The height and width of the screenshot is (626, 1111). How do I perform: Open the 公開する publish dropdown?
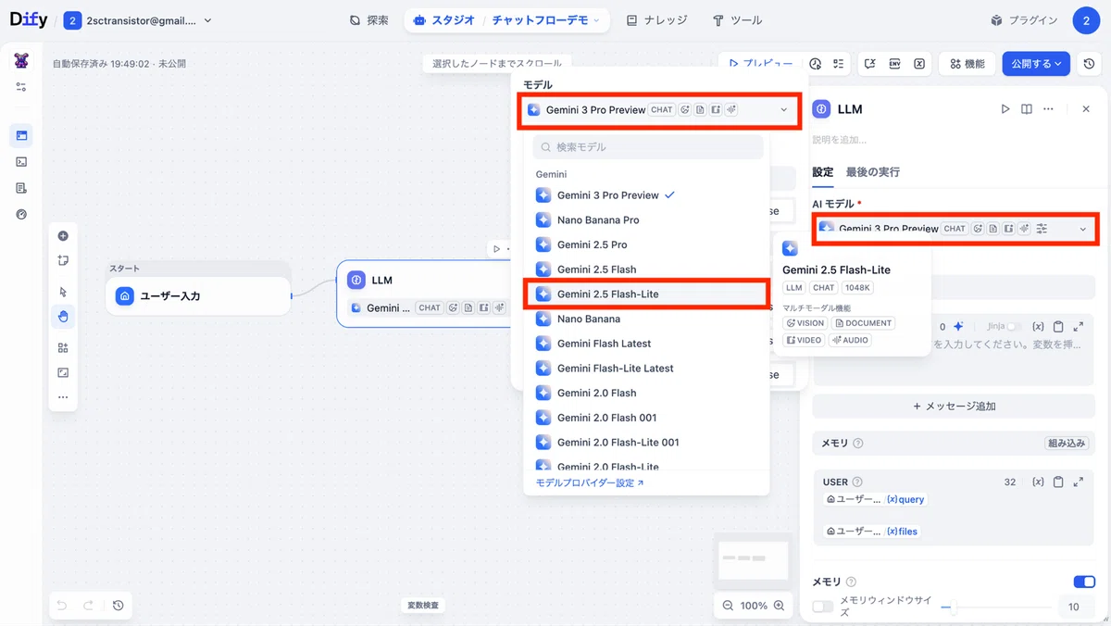click(1036, 64)
